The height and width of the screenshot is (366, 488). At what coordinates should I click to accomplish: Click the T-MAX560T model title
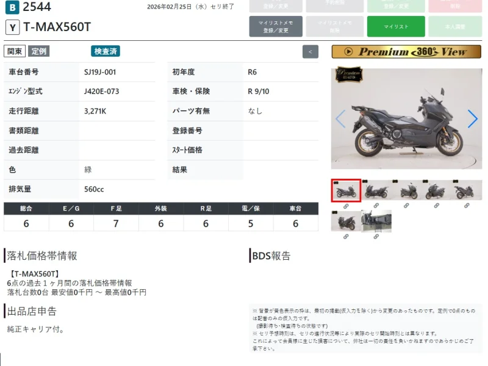57,27
